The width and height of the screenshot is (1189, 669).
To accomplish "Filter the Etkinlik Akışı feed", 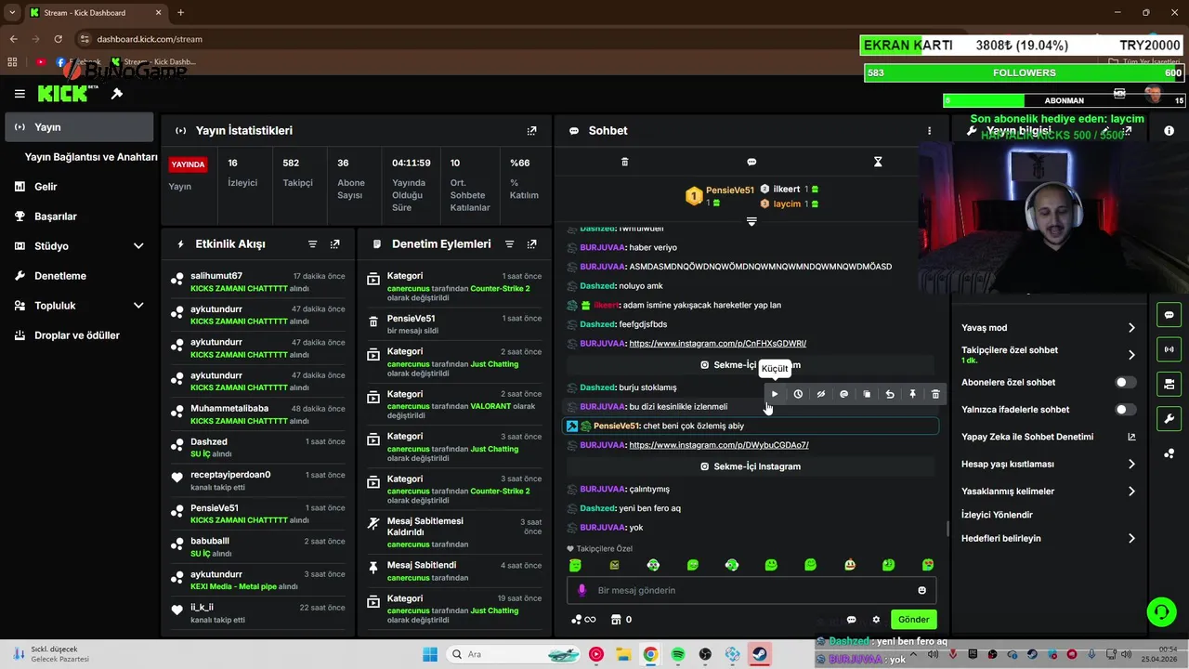I will coord(312,244).
